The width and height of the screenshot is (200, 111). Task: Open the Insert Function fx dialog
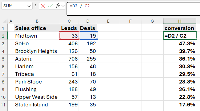pos(58,6)
